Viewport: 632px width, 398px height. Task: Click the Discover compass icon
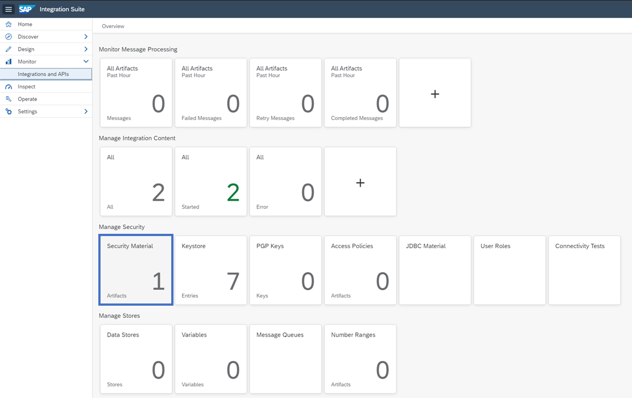click(8, 37)
